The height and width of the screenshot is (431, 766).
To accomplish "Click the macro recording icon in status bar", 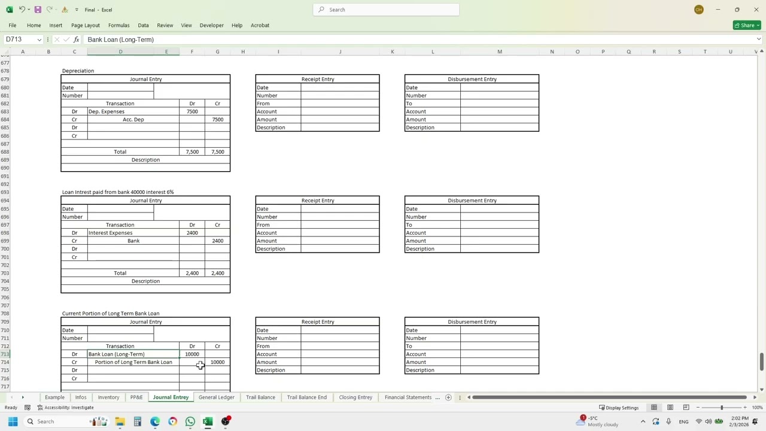I will (28, 408).
